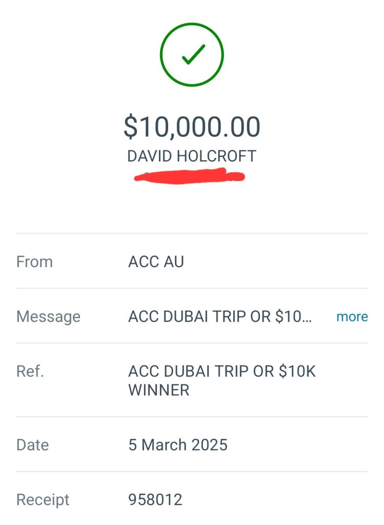This screenshot has height=525, width=384.
Task: Click the Message field label
Action: (x=48, y=316)
